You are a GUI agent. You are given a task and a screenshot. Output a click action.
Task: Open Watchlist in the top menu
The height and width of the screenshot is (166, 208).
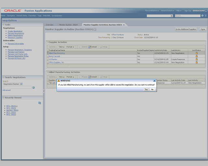point(46,16)
